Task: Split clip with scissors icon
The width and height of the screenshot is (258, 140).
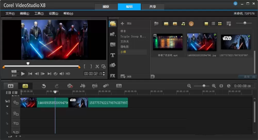Action: [97, 66]
